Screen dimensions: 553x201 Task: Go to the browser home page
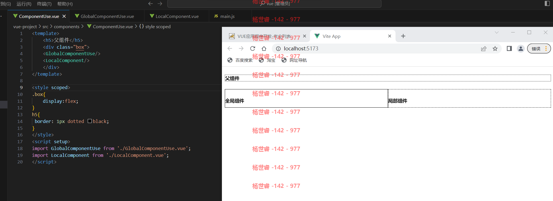[x=264, y=48]
